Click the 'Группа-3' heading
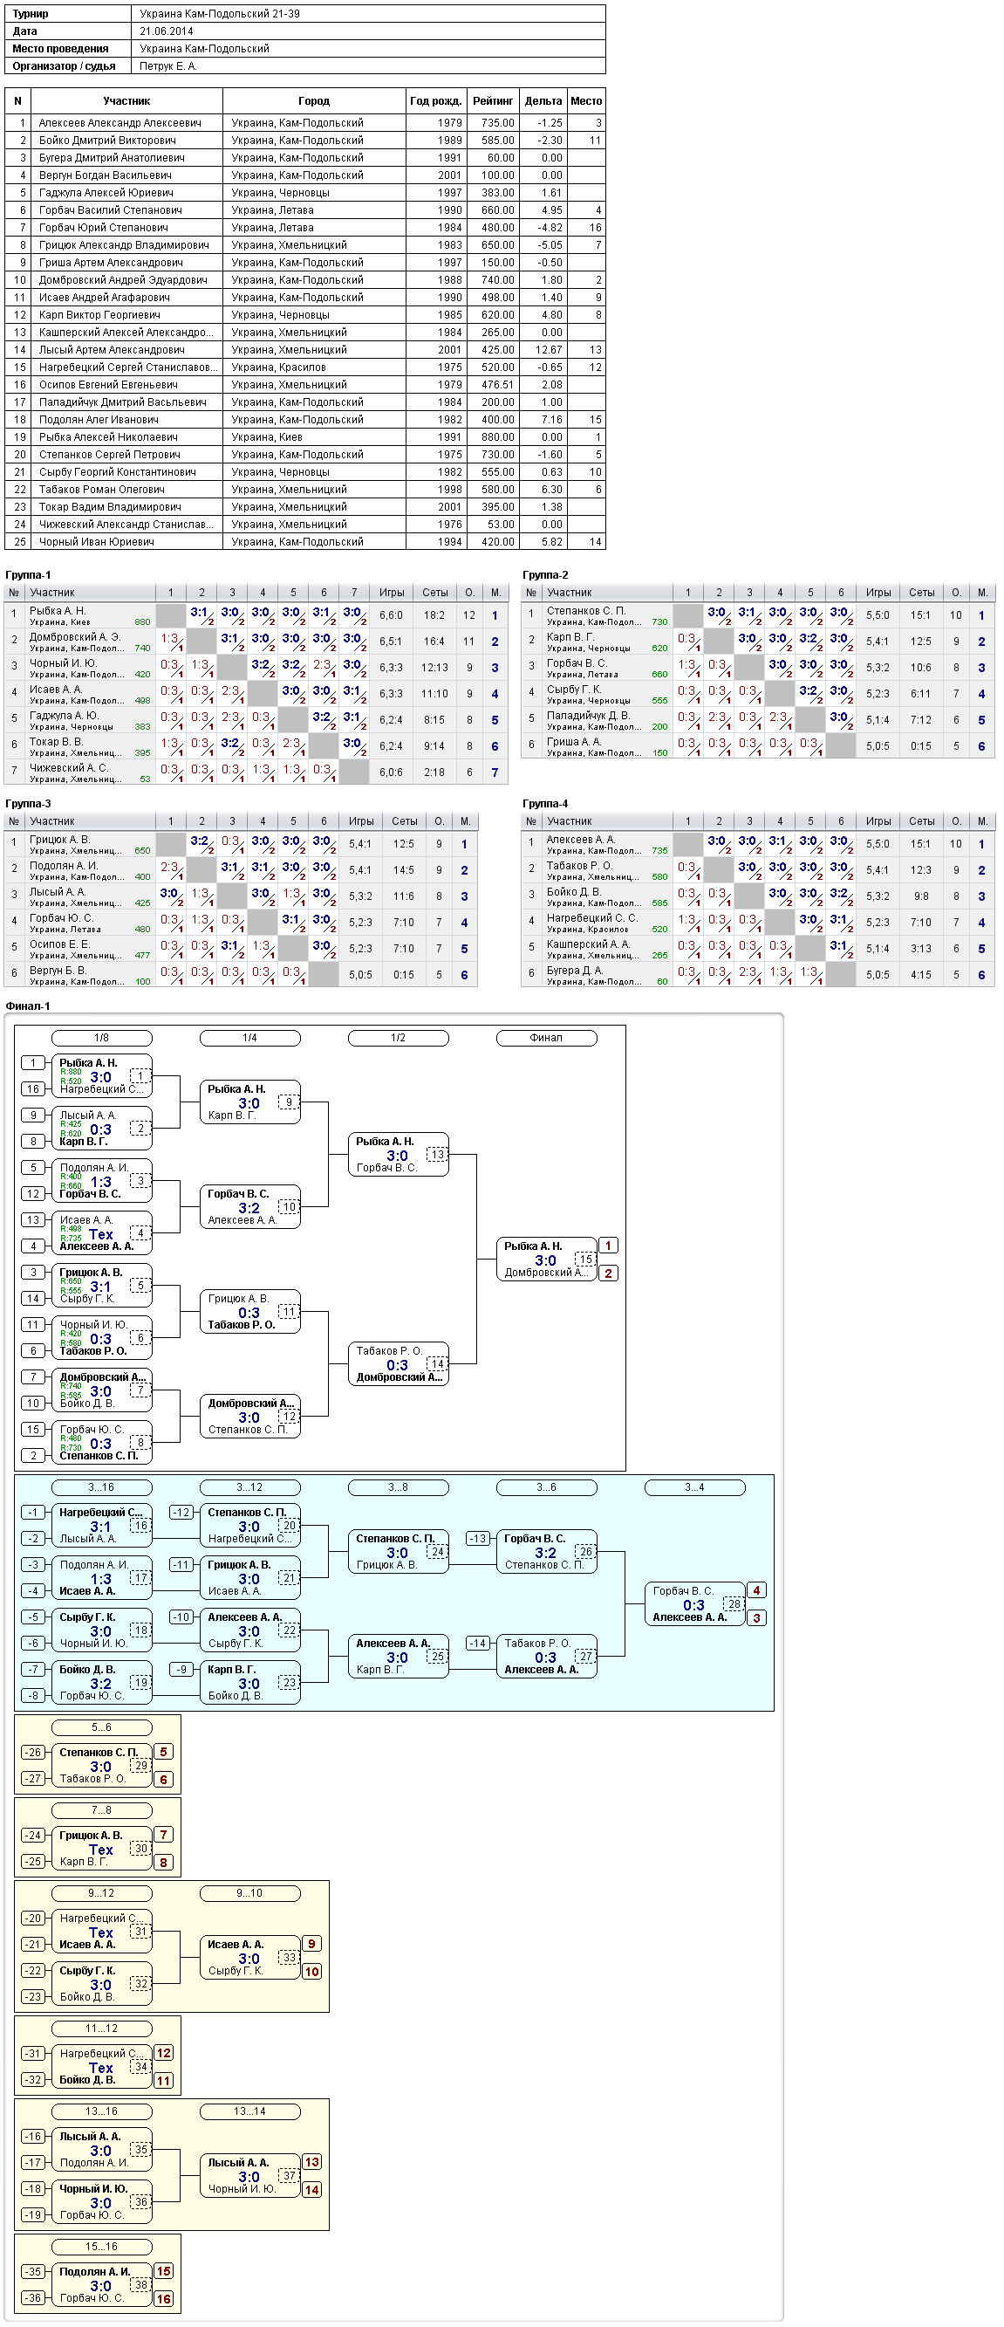This screenshot has width=1004, height=2327. (28, 804)
